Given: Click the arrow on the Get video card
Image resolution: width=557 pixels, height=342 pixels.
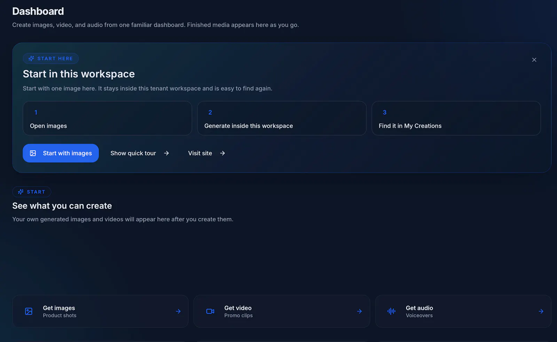Looking at the screenshot, I should 360,311.
